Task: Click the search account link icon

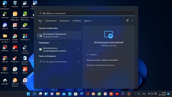Action: coord(127,20)
